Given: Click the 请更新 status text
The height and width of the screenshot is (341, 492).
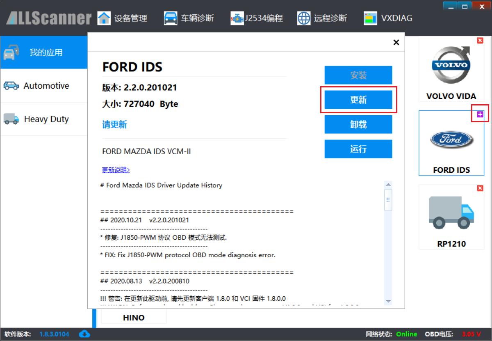Looking at the screenshot, I should (x=114, y=125).
